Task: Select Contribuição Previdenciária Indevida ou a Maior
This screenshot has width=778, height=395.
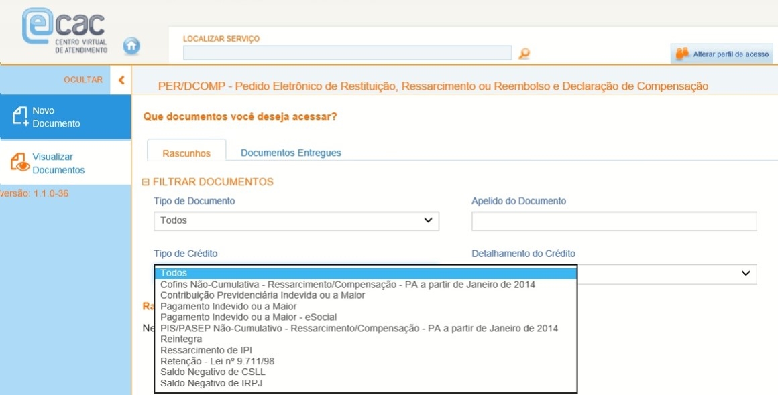Action: point(262,295)
